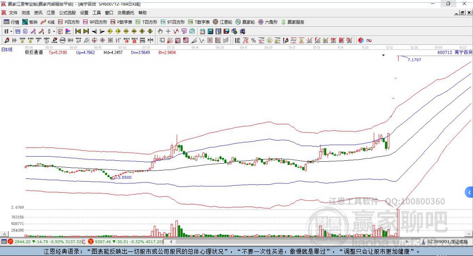Open the 浏览 menu
Screen dimensions: 473x256
[x=26, y=12]
